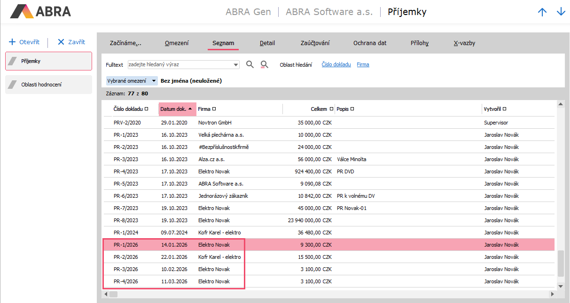Click the Firma search area link
This screenshot has height=303, width=570.
coord(363,65)
